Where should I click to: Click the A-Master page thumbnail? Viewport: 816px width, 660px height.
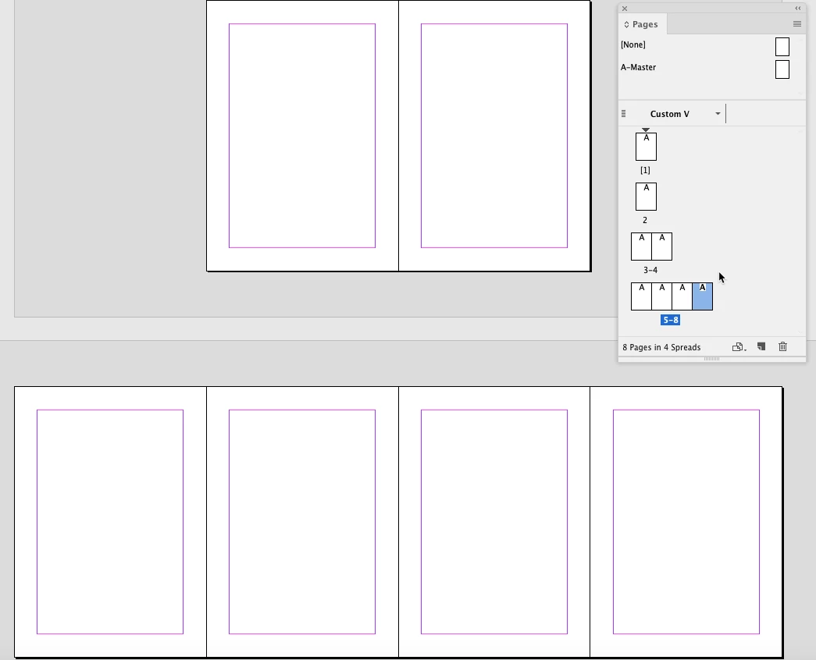782,69
